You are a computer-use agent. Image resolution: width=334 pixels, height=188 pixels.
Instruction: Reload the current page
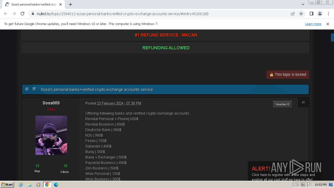[22, 14]
